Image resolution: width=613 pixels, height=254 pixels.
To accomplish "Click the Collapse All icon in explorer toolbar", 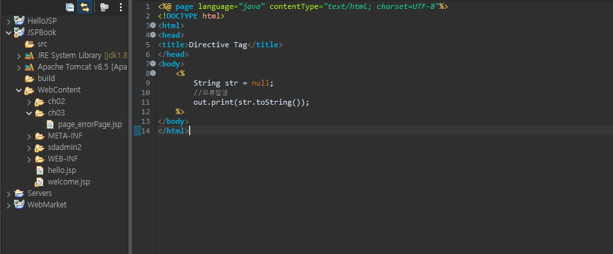I will click(x=70, y=7).
